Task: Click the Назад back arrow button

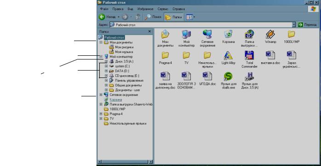Action: (102, 17)
